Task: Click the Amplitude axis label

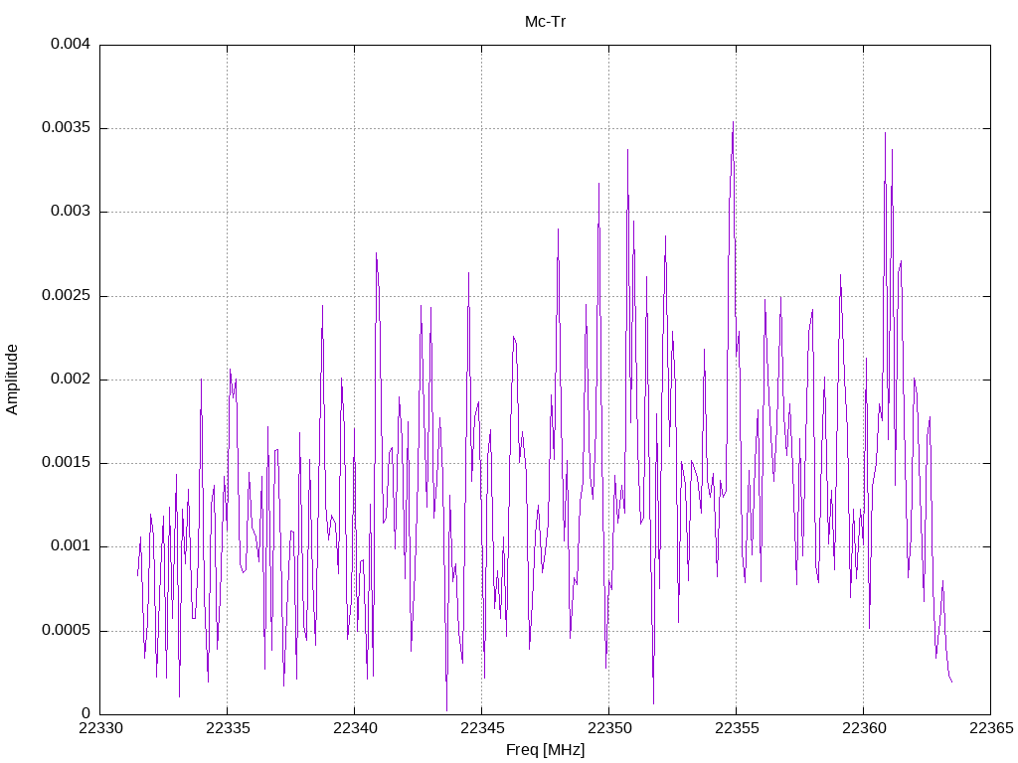Action: [x=12, y=380]
